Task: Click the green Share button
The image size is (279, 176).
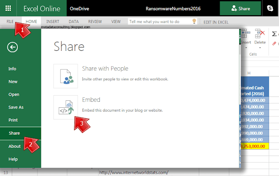Action: (x=240, y=9)
